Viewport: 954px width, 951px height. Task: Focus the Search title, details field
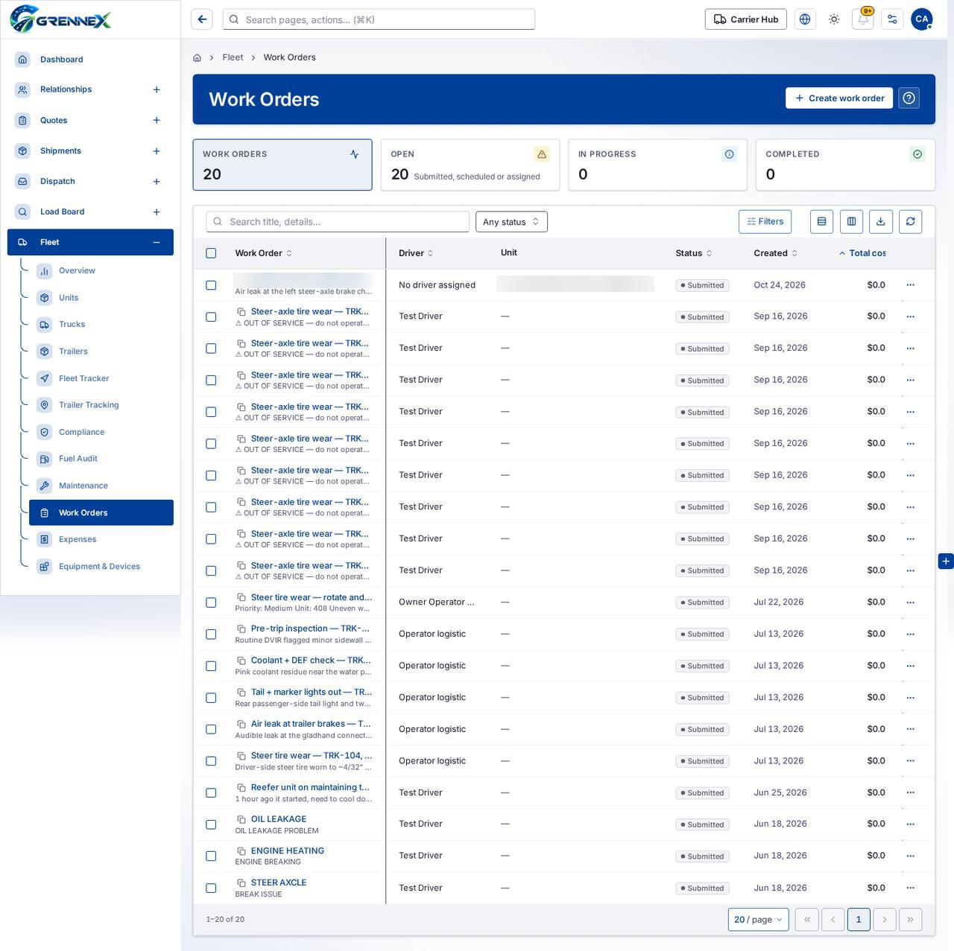[338, 221]
